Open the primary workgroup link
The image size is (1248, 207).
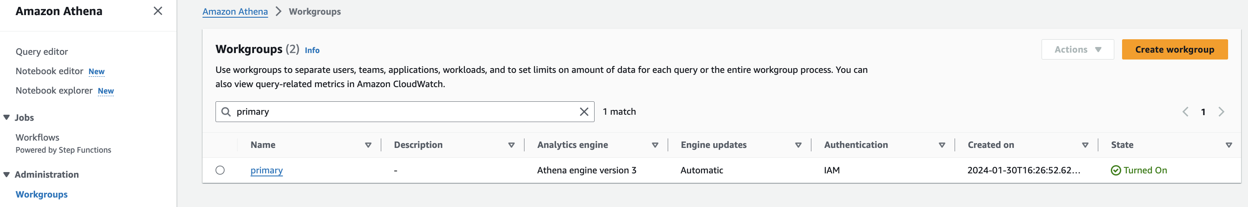[x=267, y=170]
